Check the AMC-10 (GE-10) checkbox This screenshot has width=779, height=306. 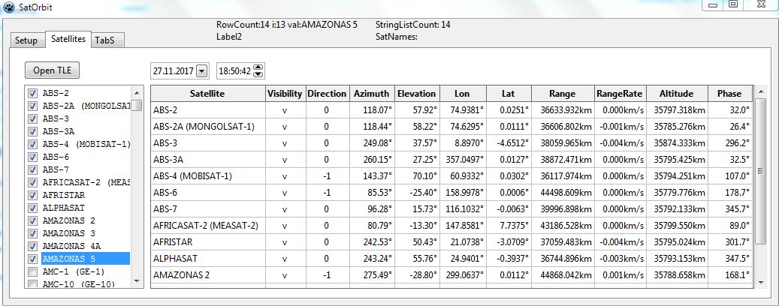pyautogui.click(x=32, y=283)
